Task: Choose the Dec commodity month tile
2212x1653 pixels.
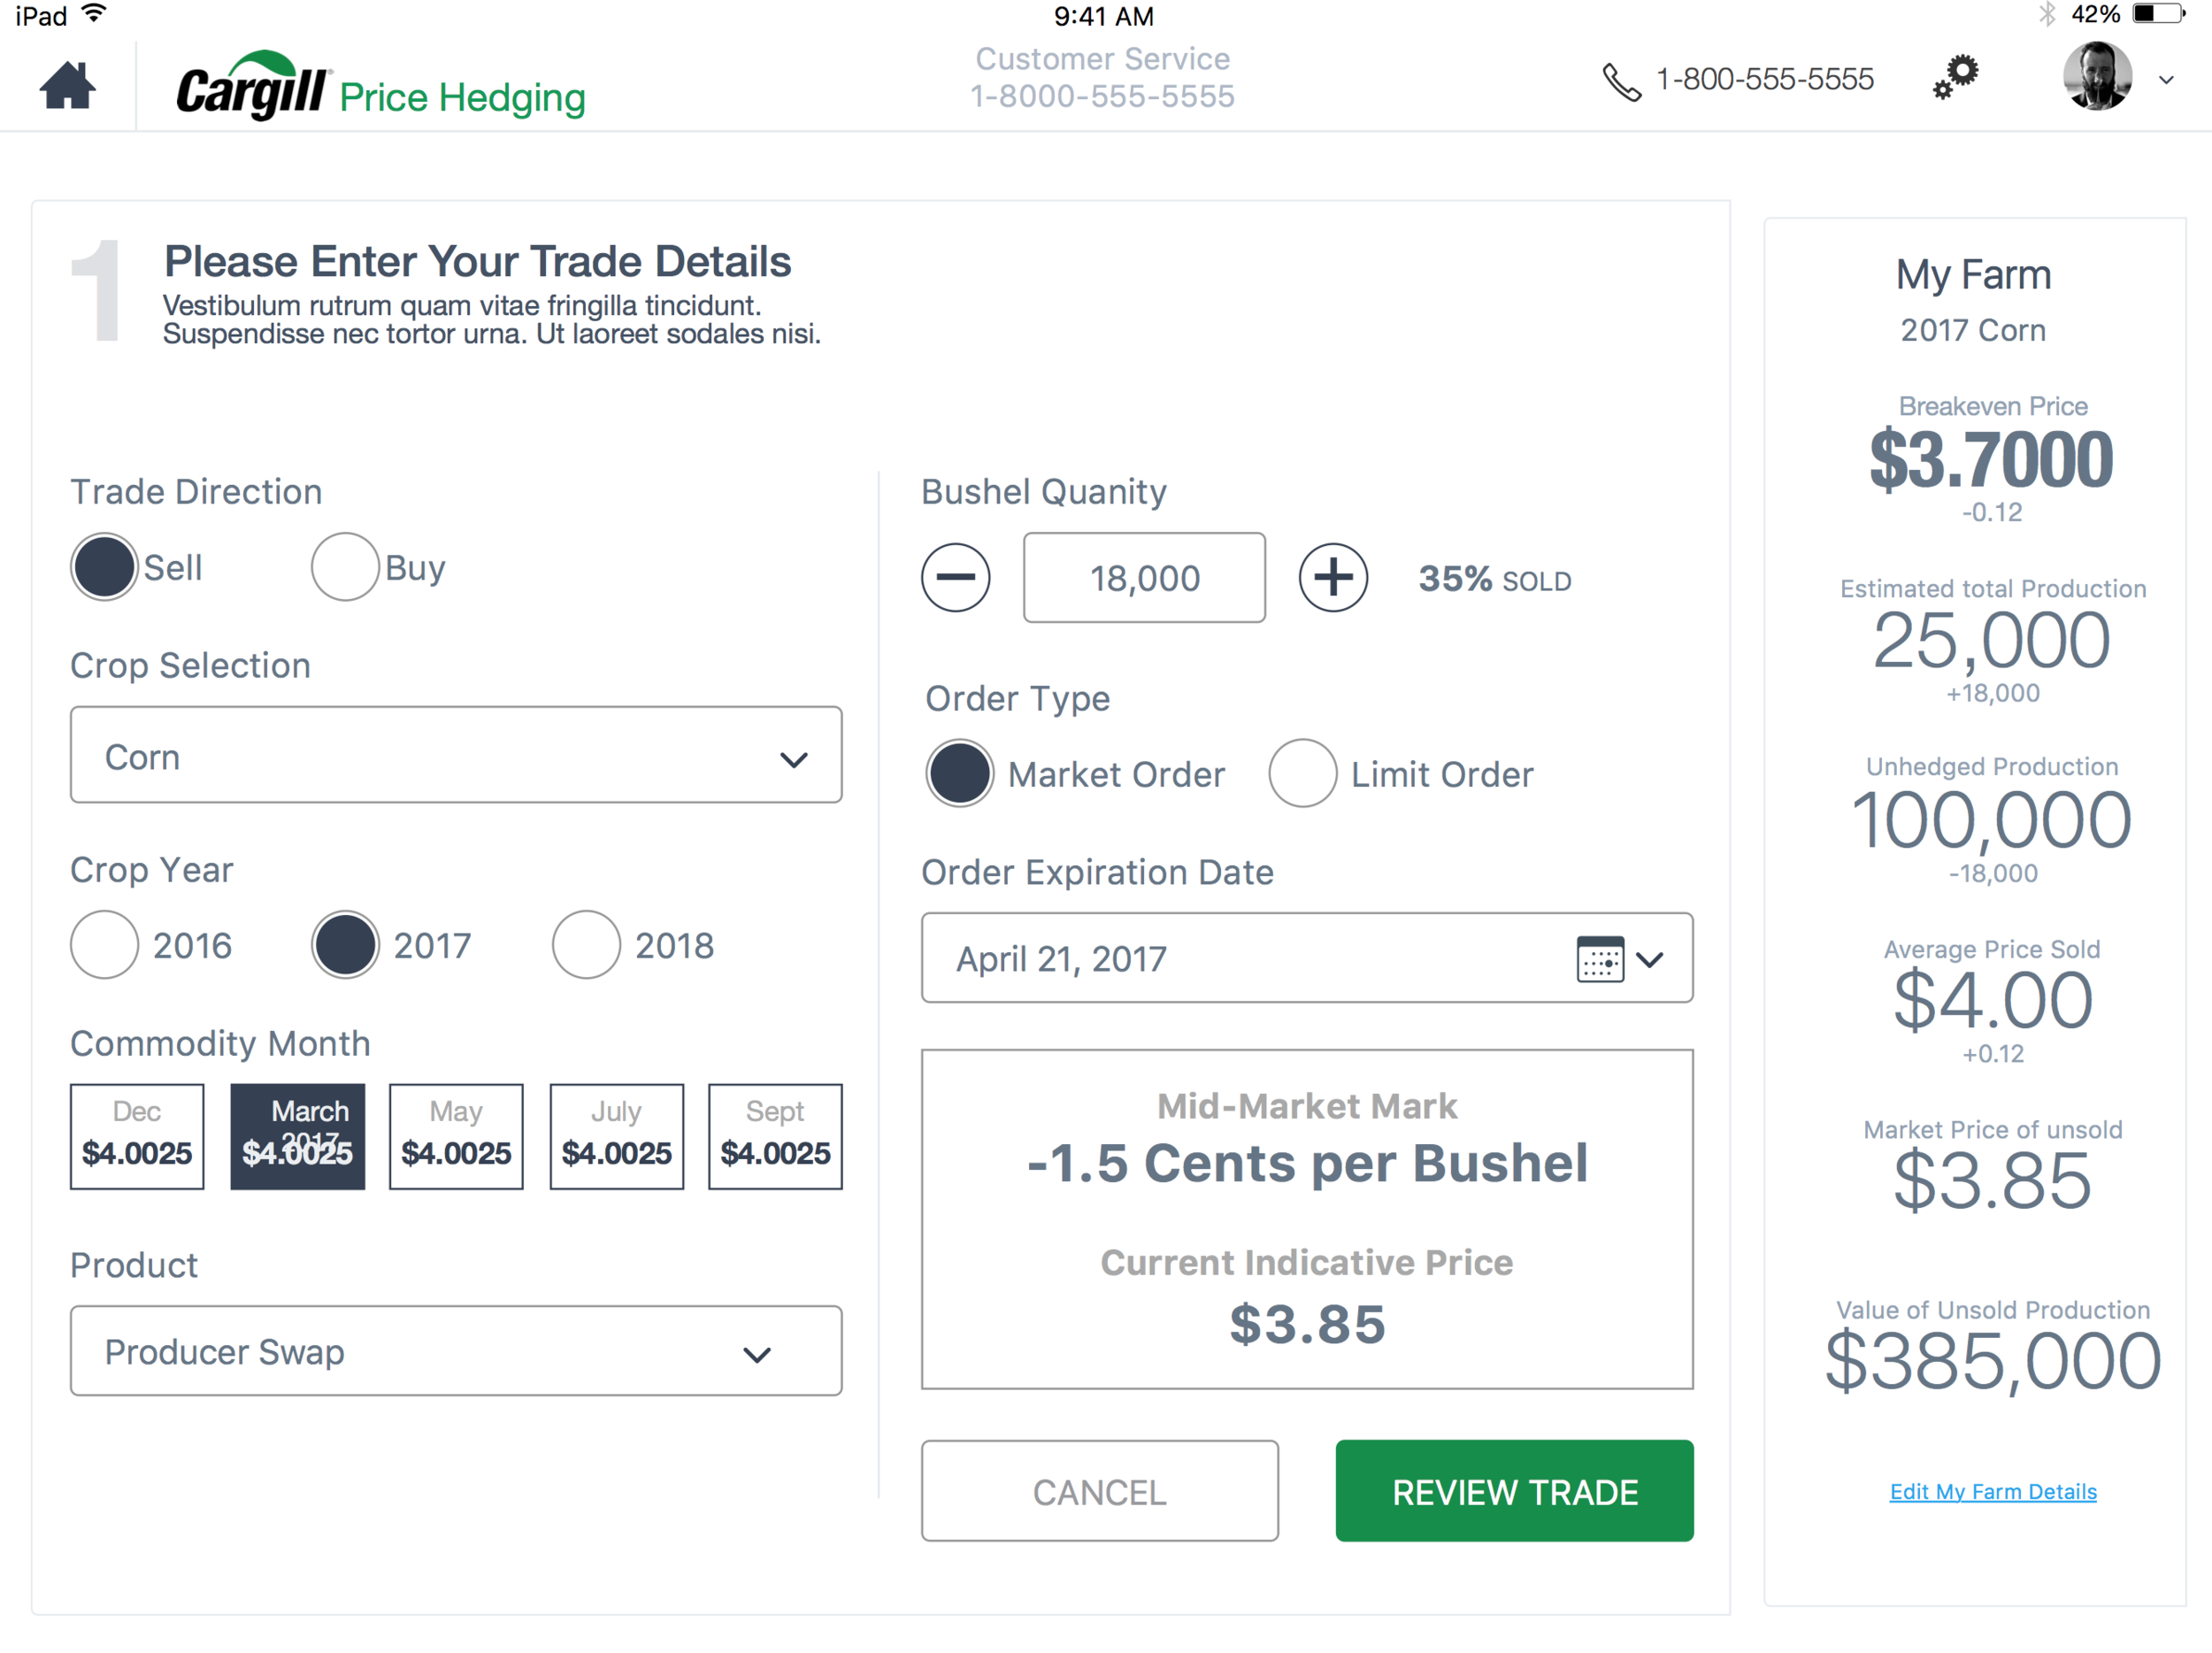Action: (x=137, y=1136)
